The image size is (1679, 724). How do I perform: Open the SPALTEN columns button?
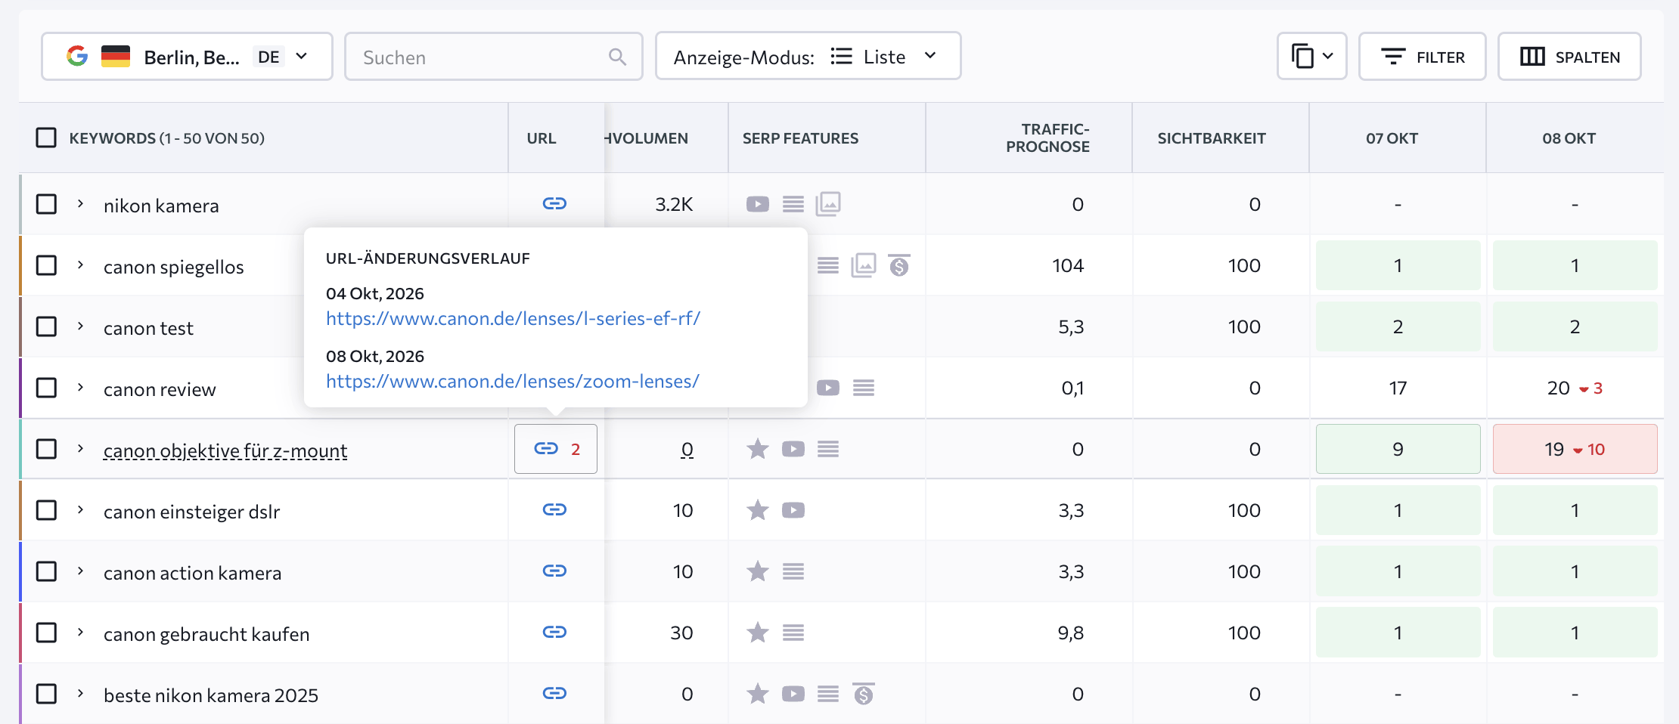[1569, 57]
